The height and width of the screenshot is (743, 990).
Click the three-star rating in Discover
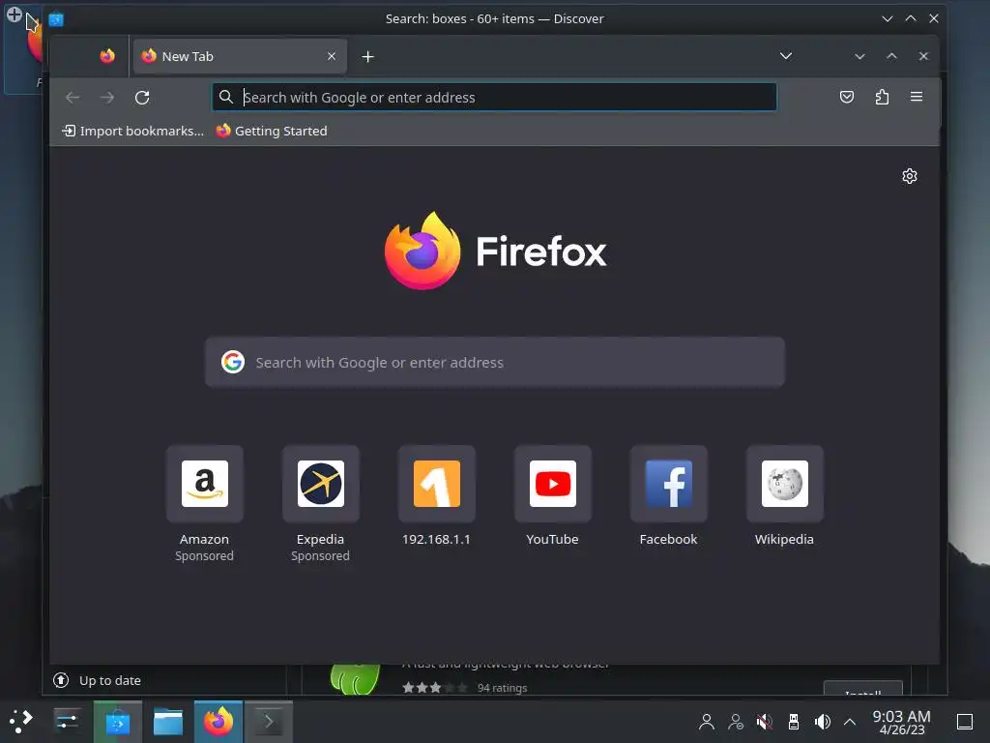point(435,688)
